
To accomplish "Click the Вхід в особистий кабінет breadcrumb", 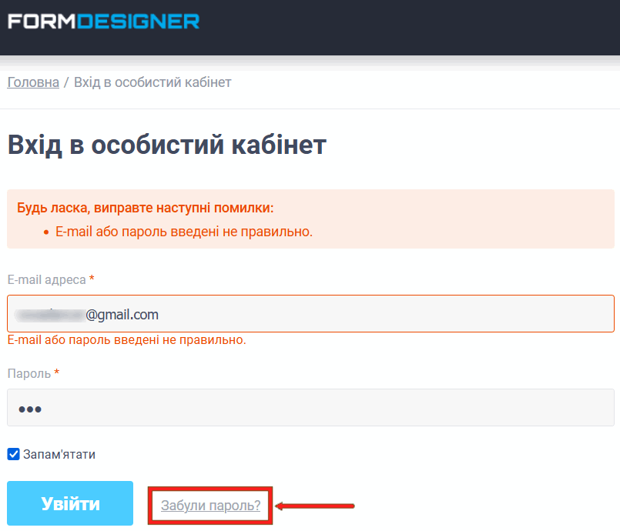I will [x=152, y=82].
